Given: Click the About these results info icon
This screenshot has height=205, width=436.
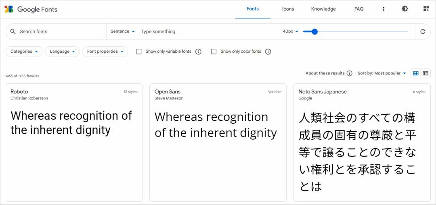Looking at the screenshot, I should point(350,73).
